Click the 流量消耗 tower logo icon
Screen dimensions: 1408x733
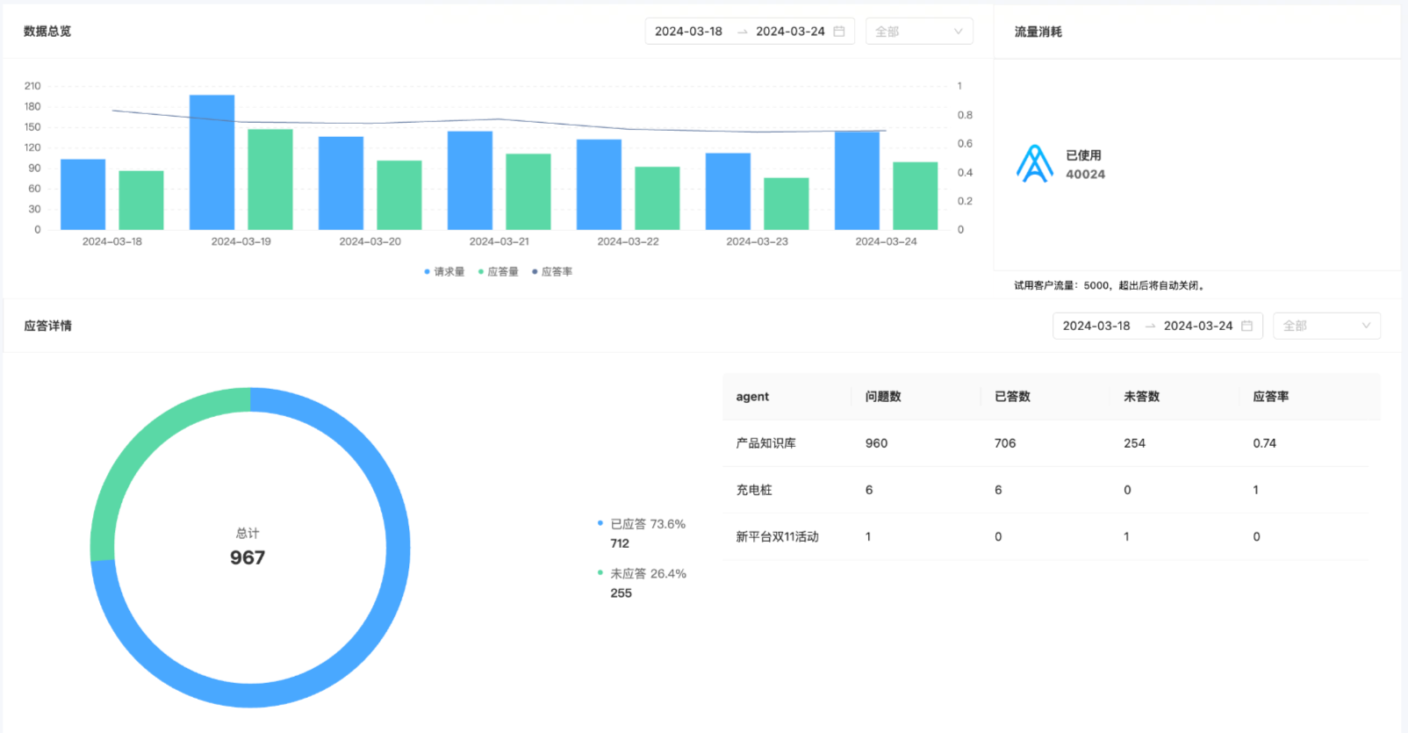(x=1035, y=164)
